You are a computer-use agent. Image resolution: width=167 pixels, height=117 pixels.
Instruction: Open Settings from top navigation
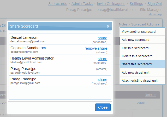click(x=136, y=4)
